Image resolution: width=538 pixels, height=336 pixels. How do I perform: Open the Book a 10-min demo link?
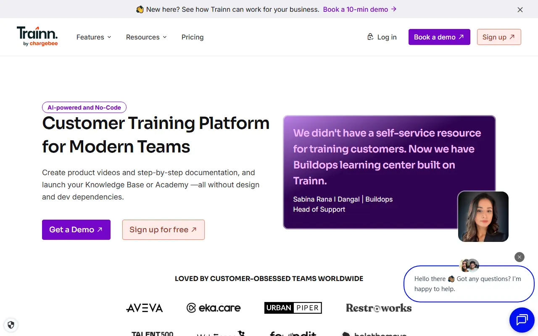click(360, 9)
